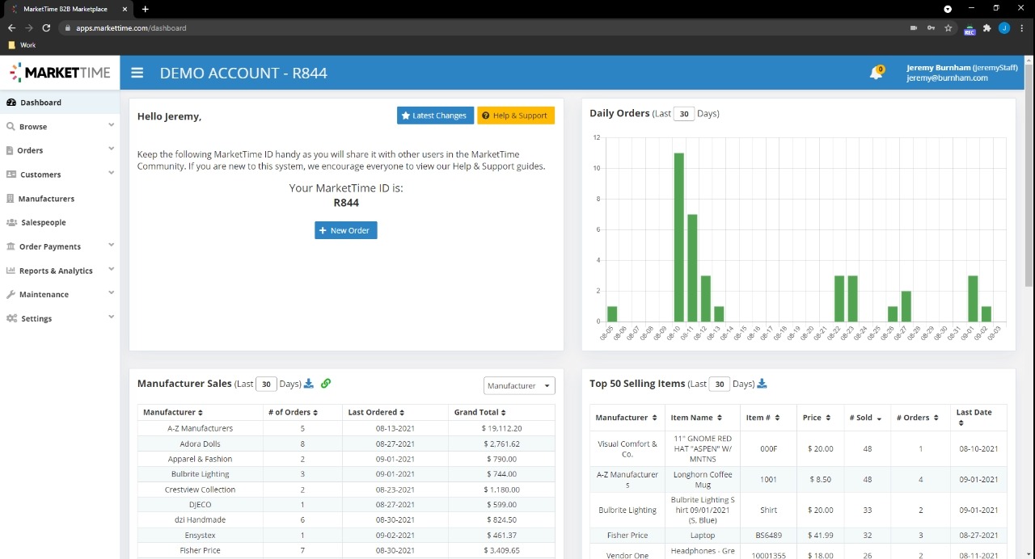This screenshot has height=559, width=1035.
Task: Click the Ensystex manufacturer name
Action: tap(200, 535)
